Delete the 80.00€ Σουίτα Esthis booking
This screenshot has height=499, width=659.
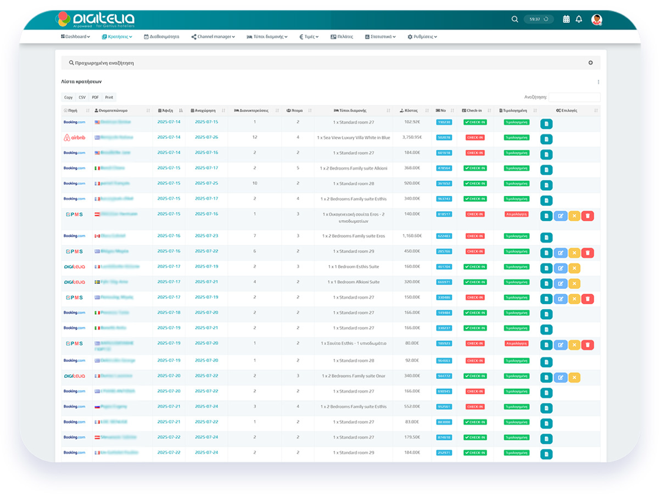coord(588,345)
